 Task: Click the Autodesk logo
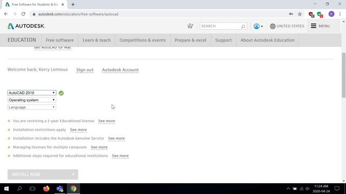(26, 26)
